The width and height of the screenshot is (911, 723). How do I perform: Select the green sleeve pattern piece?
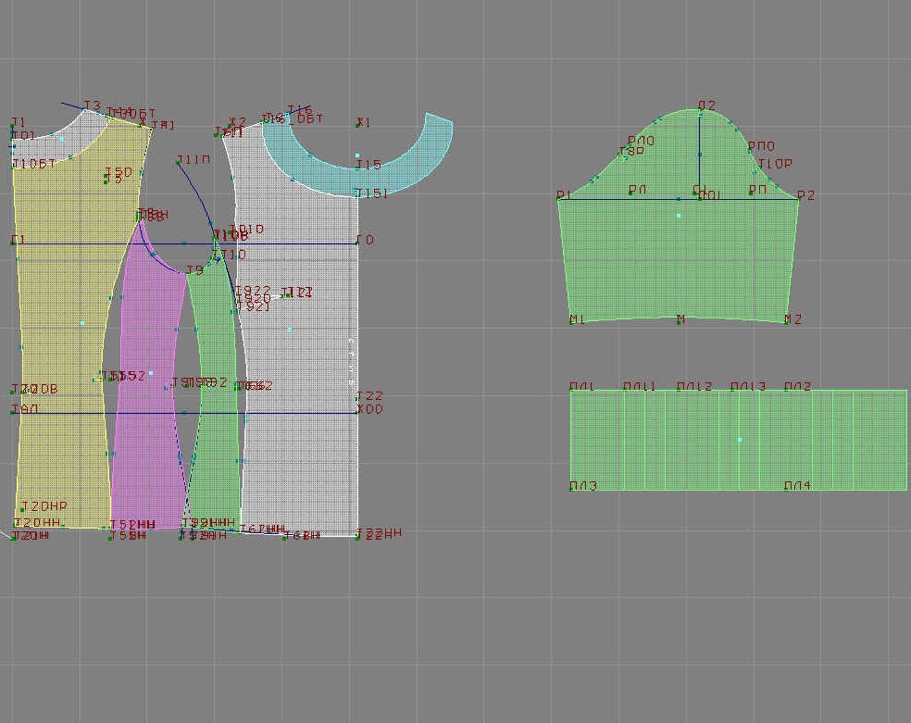click(x=678, y=259)
